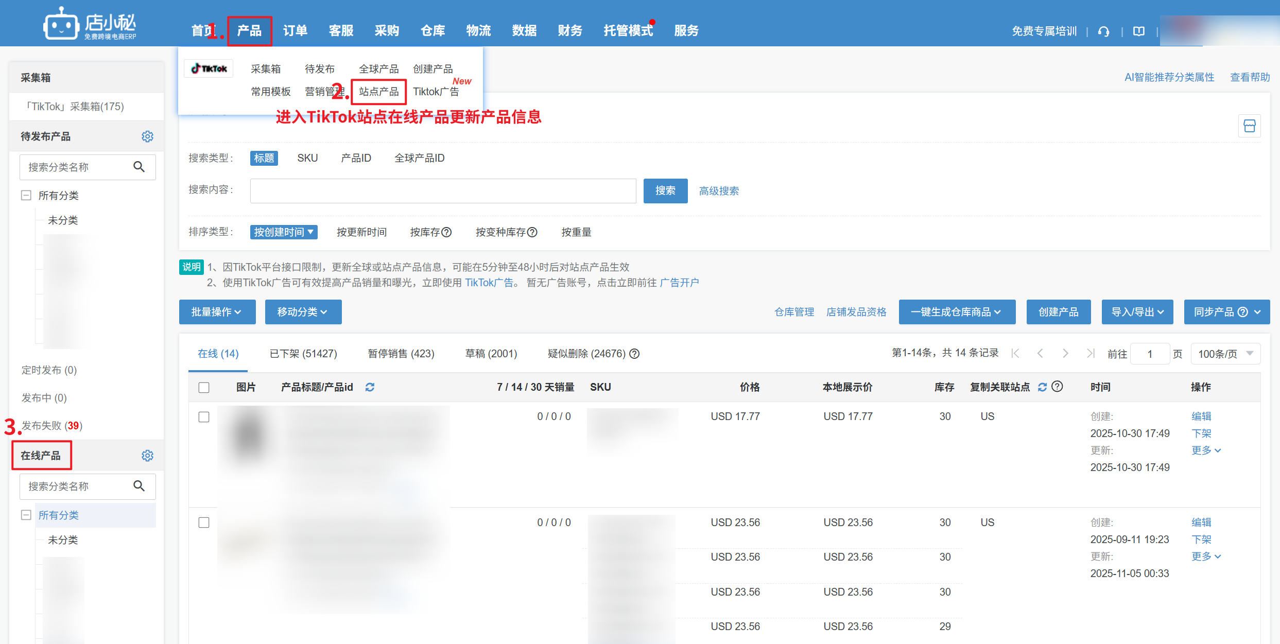Switch to the 已下架 (51427) tab
1280x644 pixels.
click(303, 354)
